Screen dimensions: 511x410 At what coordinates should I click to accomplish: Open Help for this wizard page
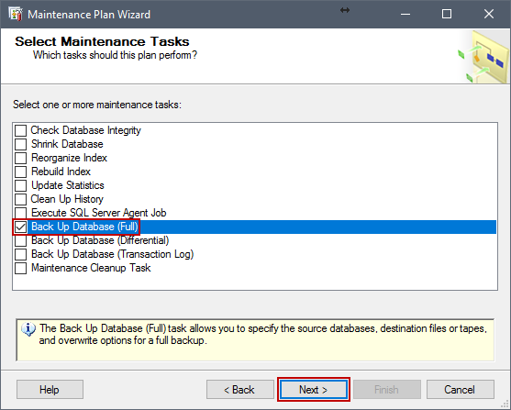[50, 390]
